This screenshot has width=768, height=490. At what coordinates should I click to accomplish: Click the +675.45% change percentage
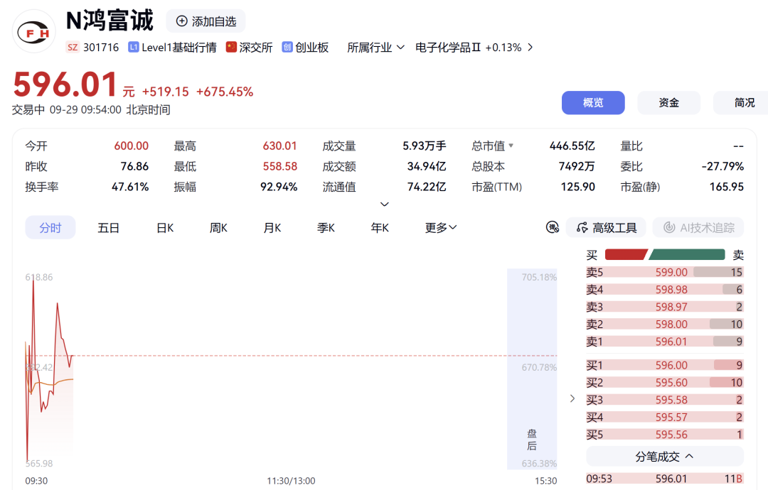(x=225, y=92)
